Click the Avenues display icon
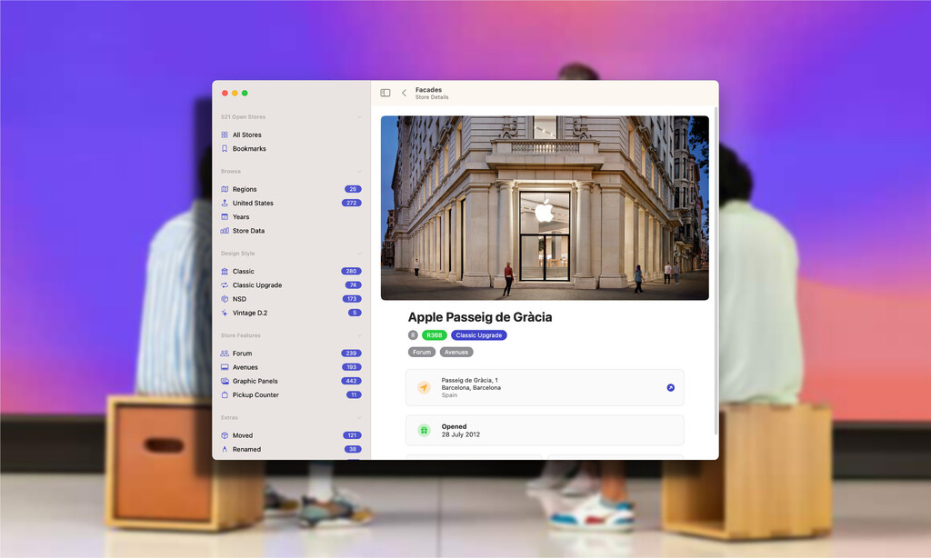Viewport: 931px width, 558px height. coord(225,367)
